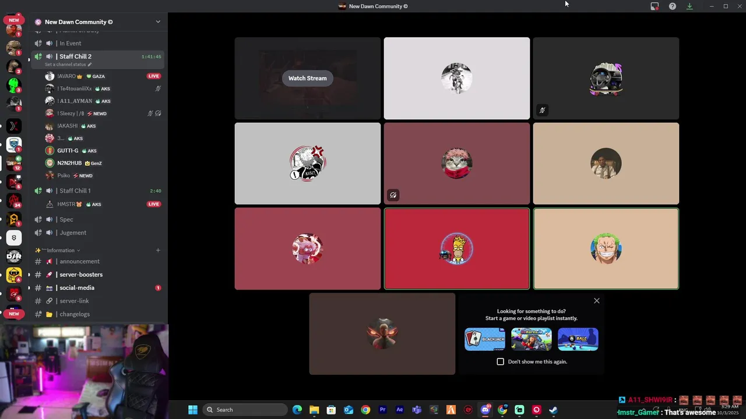Open the Discord inbox icon in title bar
Screen dimensions: 746x419
654,6
